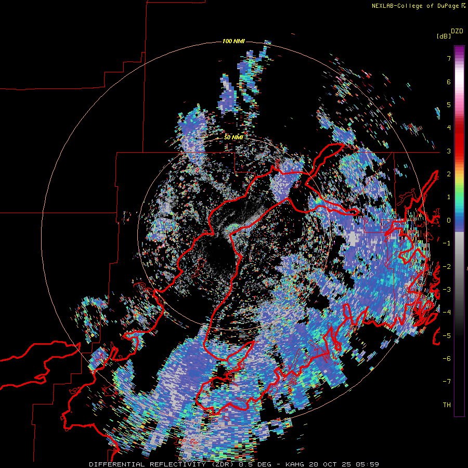This screenshot has height=468, width=468.
Task: Click the DZD product label above the color scale
Action: 457,31
